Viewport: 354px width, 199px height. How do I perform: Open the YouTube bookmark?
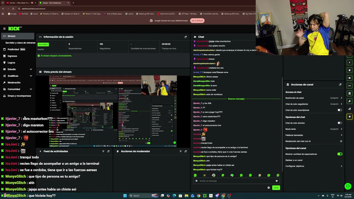(x=23, y=14)
